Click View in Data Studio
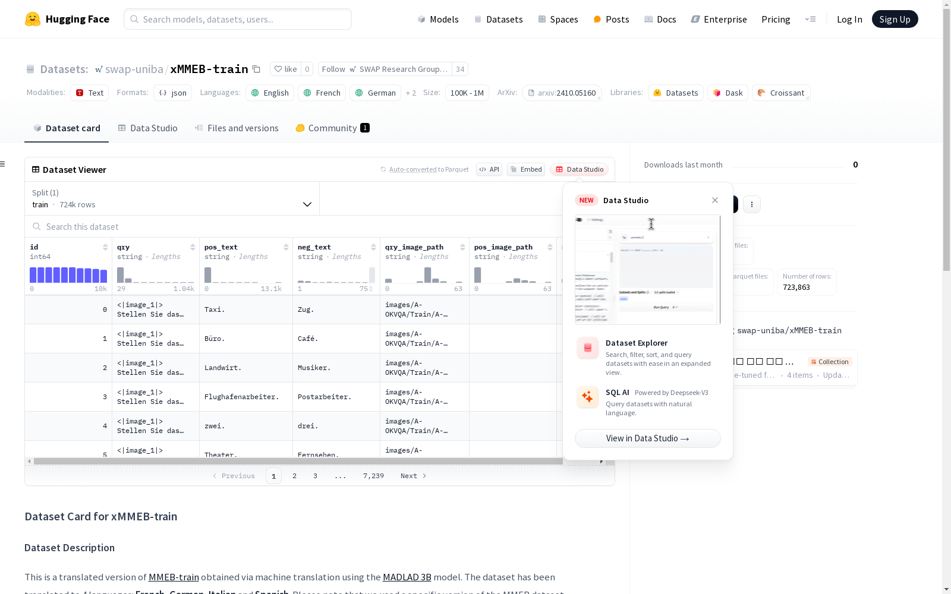Screen dimensions: 951x594 coord(648,438)
